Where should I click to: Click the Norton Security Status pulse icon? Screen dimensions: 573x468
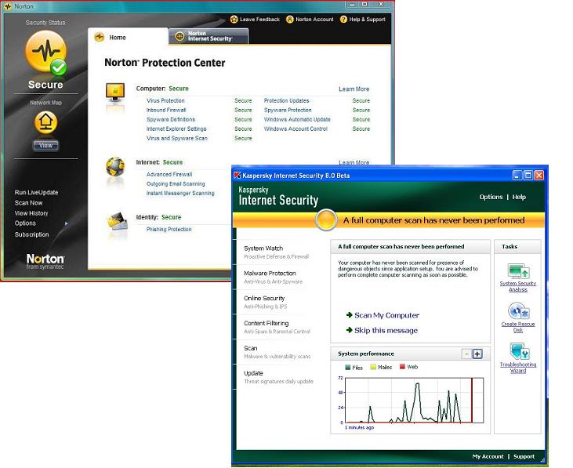pos(46,52)
